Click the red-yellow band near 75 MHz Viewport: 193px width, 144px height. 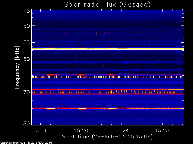[108, 109]
